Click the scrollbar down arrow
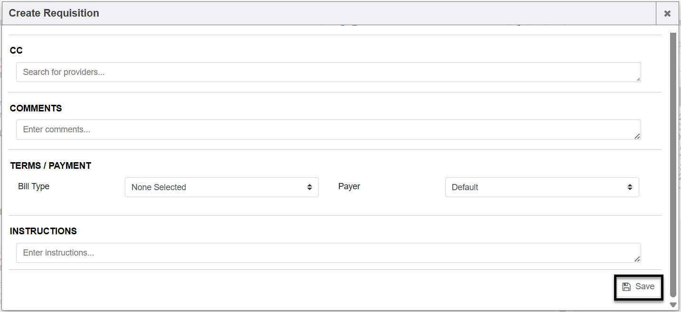681x312 pixels. (673, 305)
